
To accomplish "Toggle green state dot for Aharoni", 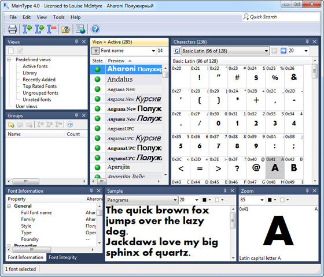I will pos(98,69).
